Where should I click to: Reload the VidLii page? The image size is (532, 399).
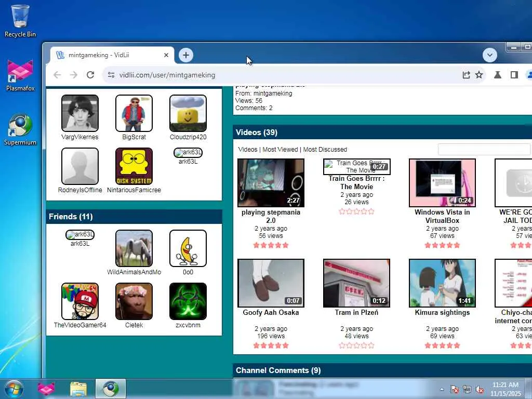pyautogui.click(x=90, y=75)
